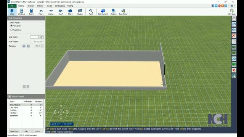This screenshot has height=137, width=244.
Task: Select the 3rd Story row
Action: coord(26,110)
